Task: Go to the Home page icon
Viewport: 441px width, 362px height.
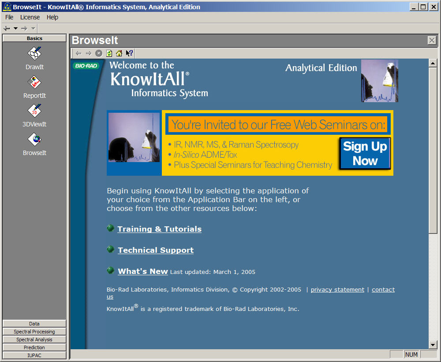Action: 119,53
